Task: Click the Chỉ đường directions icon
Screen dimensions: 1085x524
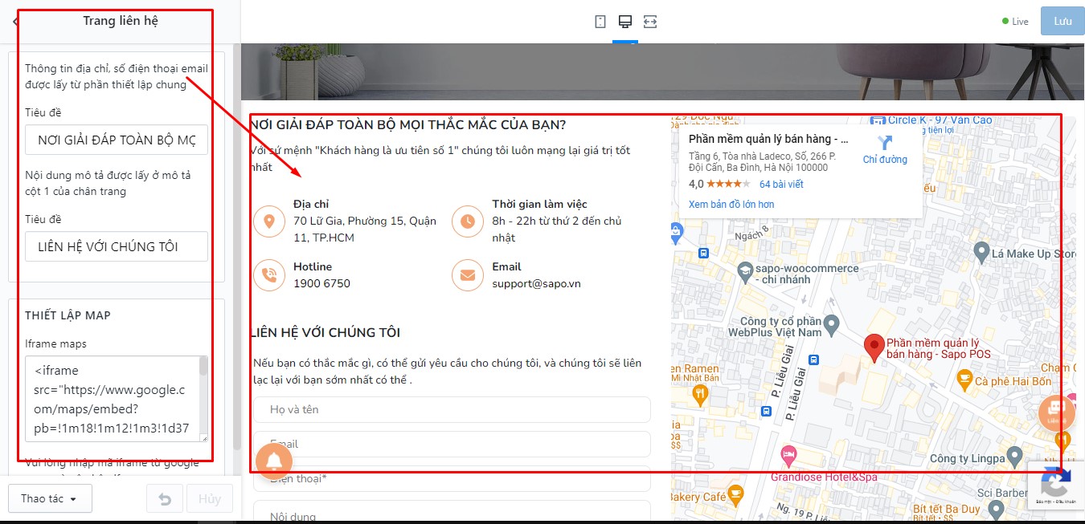Action: click(x=885, y=144)
